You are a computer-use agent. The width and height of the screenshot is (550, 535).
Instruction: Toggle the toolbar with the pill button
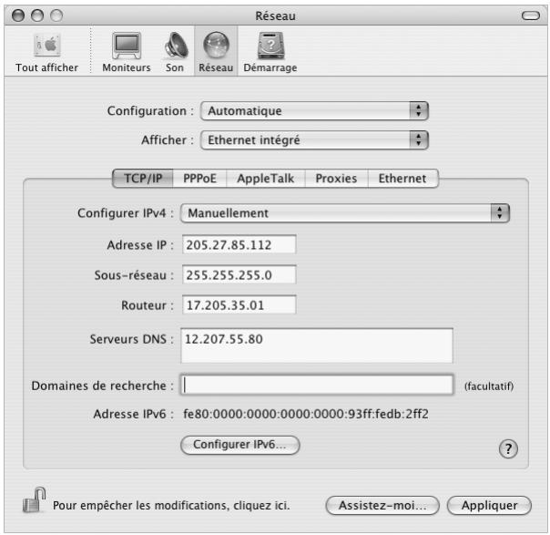(x=531, y=15)
